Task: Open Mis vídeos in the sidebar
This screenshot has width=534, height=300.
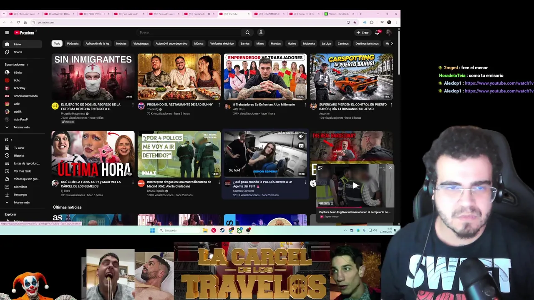Action: tap(21, 187)
